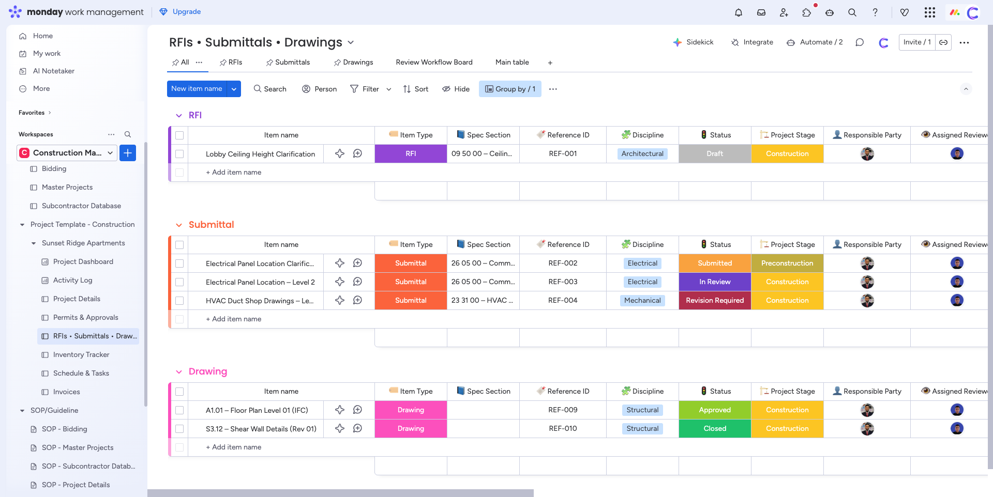
Task: Click the invite members icon in top bar
Action: click(x=784, y=12)
